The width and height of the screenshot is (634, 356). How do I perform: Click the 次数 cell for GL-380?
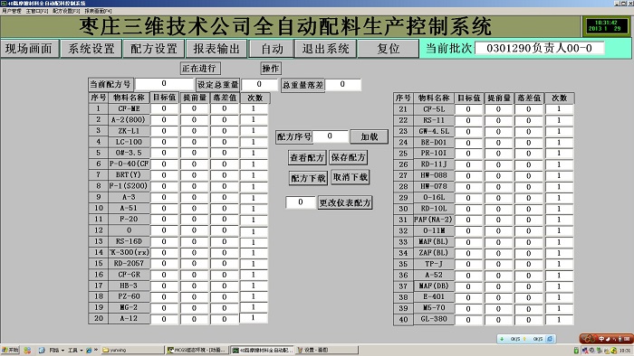tap(559, 319)
